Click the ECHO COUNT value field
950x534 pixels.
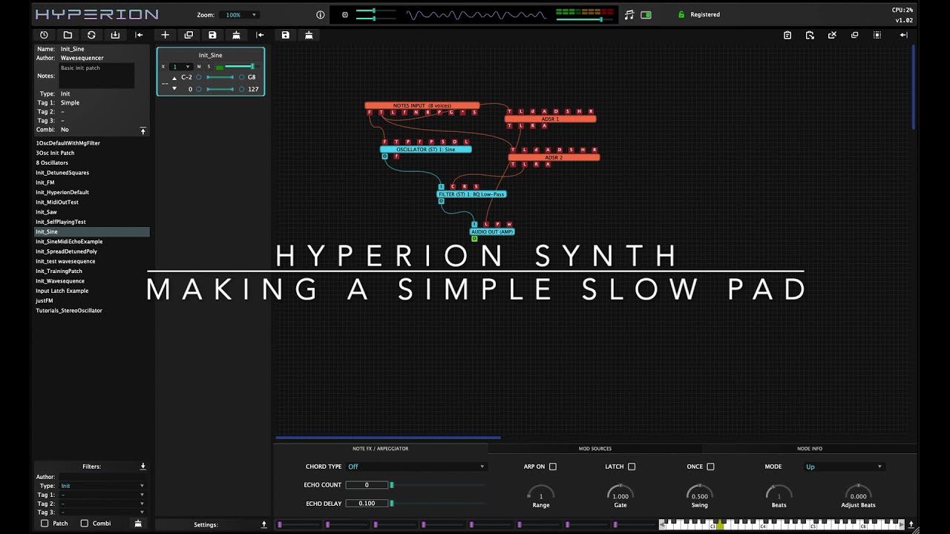[367, 485]
